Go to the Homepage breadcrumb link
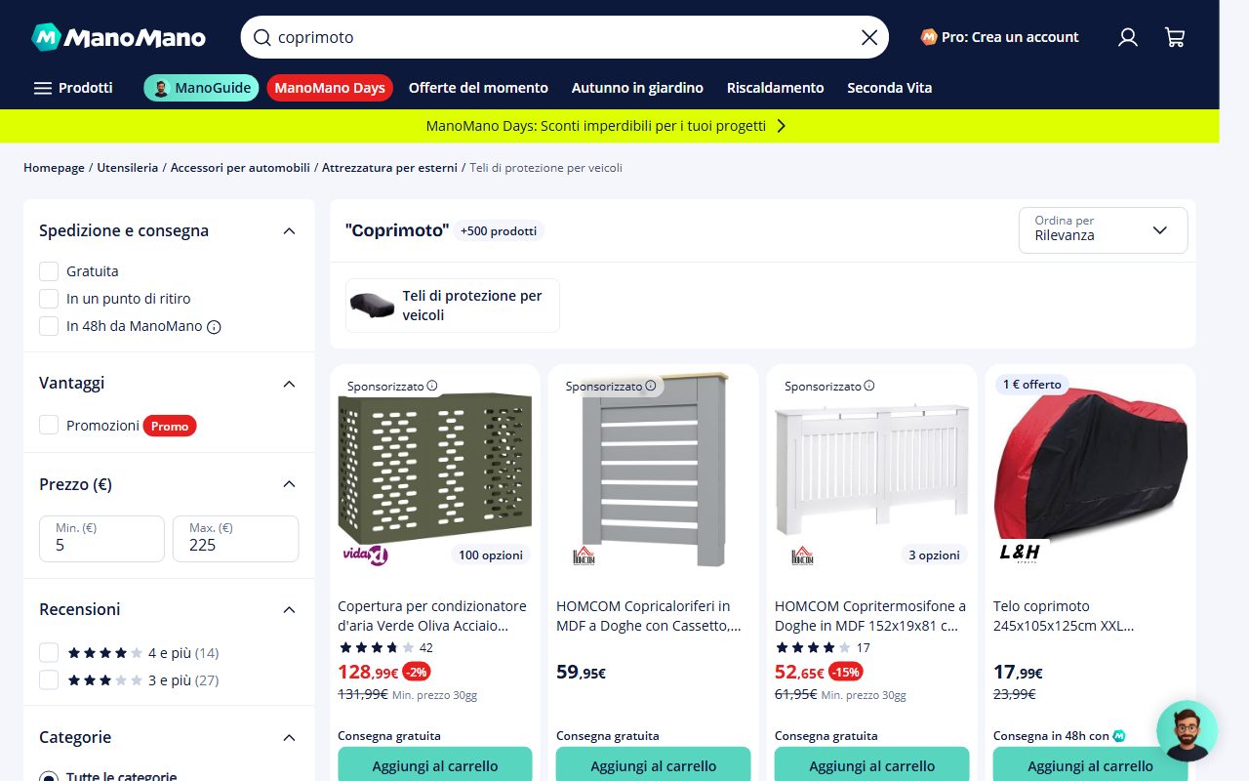Image resolution: width=1249 pixels, height=781 pixels. 54,168
